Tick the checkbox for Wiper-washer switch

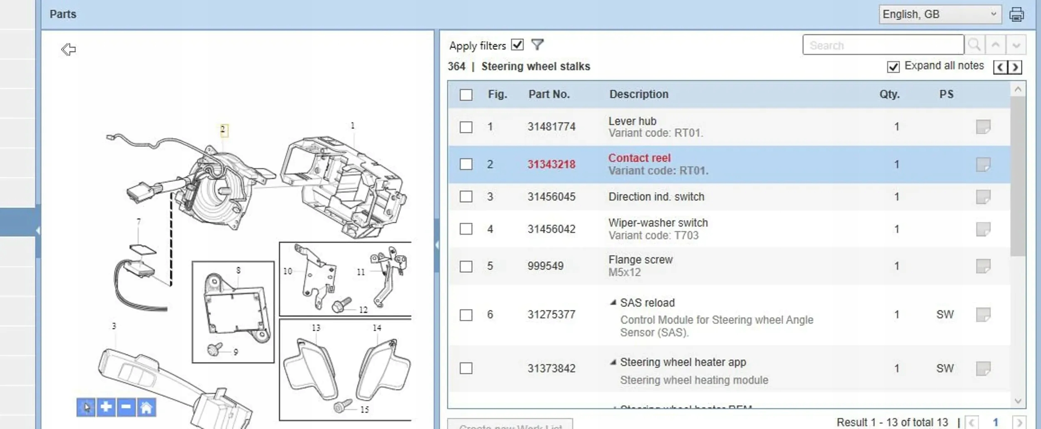[466, 229]
